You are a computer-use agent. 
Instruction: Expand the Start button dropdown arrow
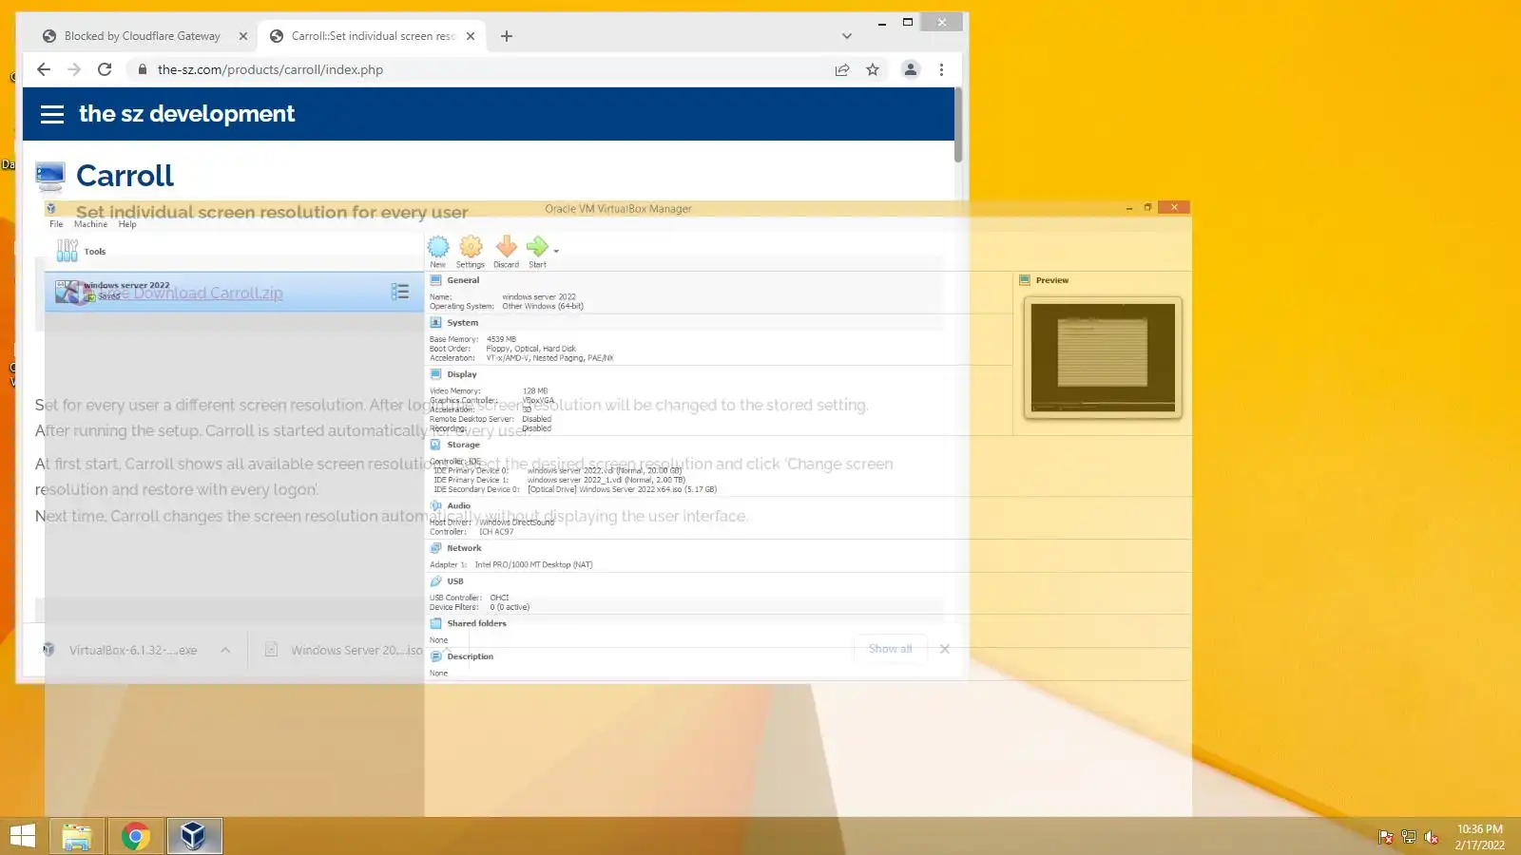point(556,251)
